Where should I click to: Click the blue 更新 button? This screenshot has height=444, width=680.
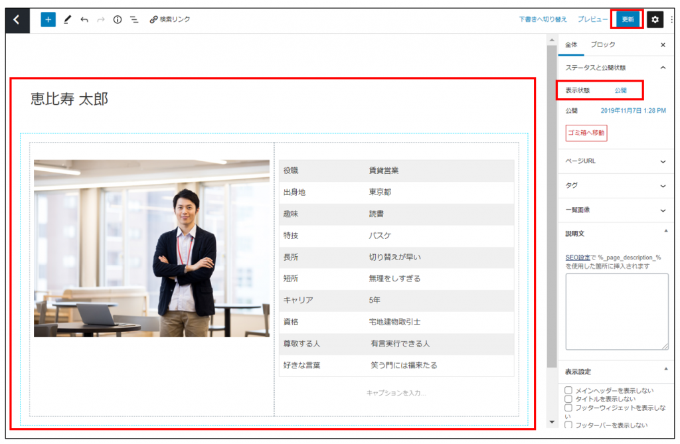pos(628,19)
